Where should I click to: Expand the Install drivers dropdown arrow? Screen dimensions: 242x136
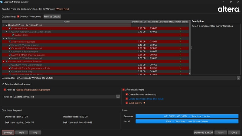(144, 103)
